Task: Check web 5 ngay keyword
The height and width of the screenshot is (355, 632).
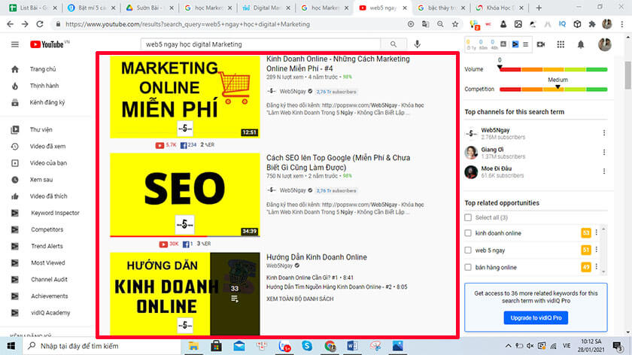Action: coord(468,250)
